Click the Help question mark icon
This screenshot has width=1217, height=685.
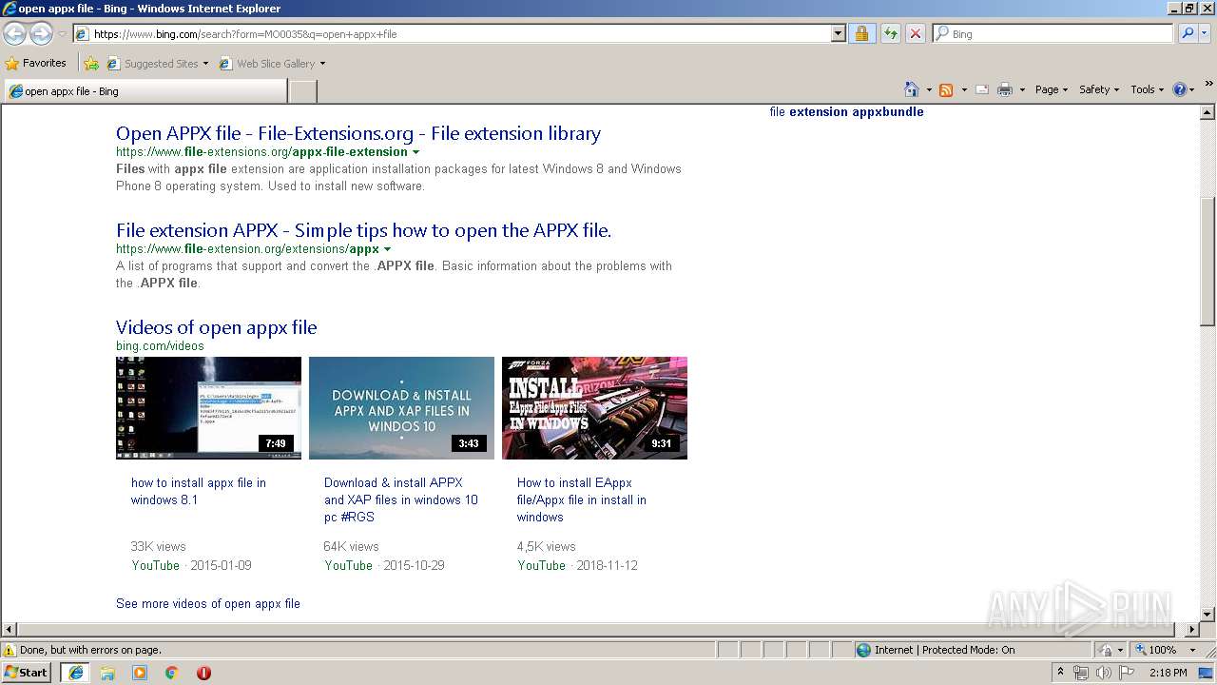pos(1180,89)
